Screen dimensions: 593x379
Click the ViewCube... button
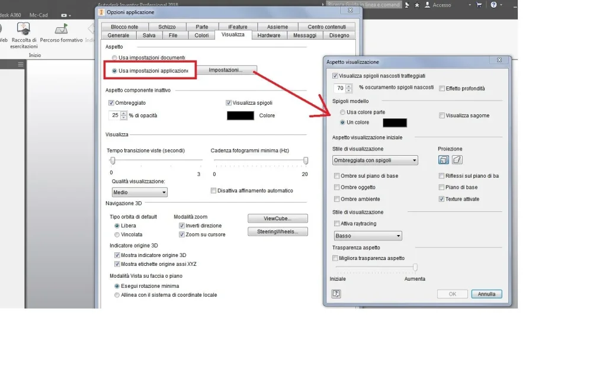pos(278,219)
